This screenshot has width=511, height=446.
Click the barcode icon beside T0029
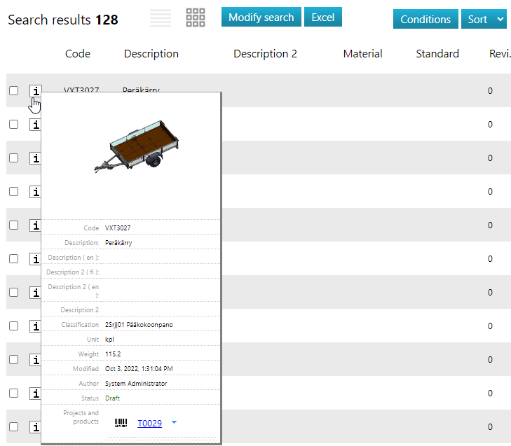121,423
